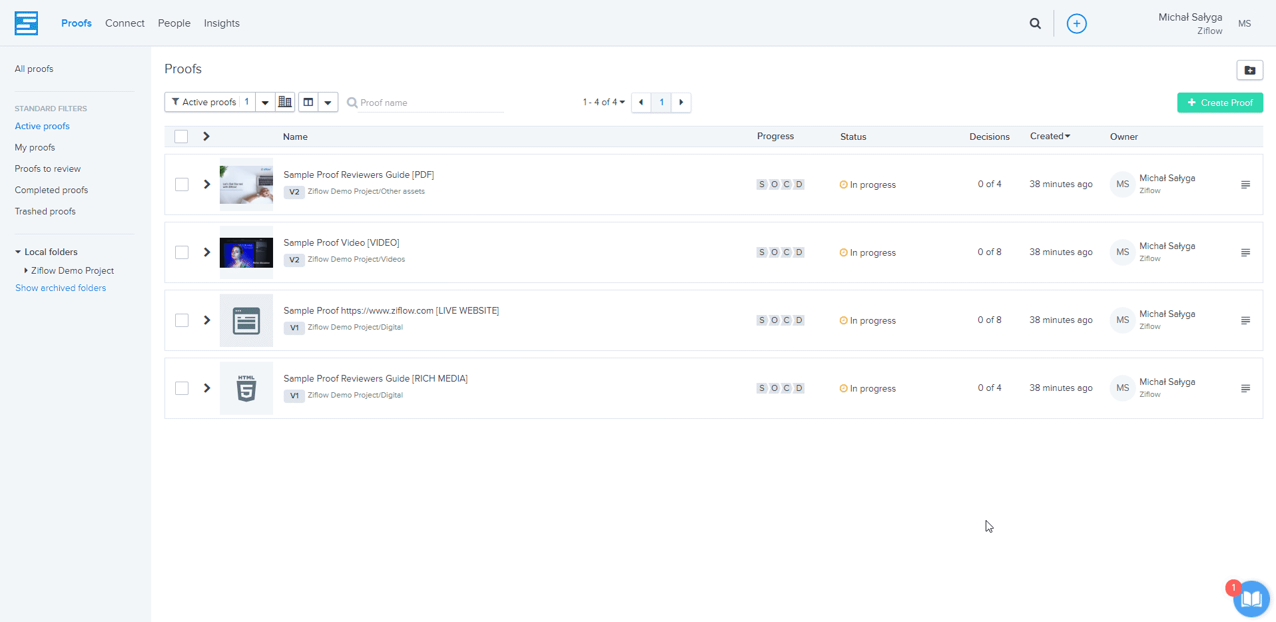
Task: Open the search magnifier in header
Action: pos(1035,23)
